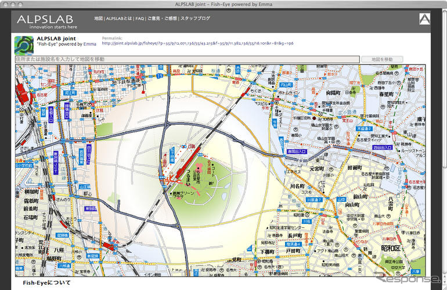Click the 下構町 district name

[267, 252]
